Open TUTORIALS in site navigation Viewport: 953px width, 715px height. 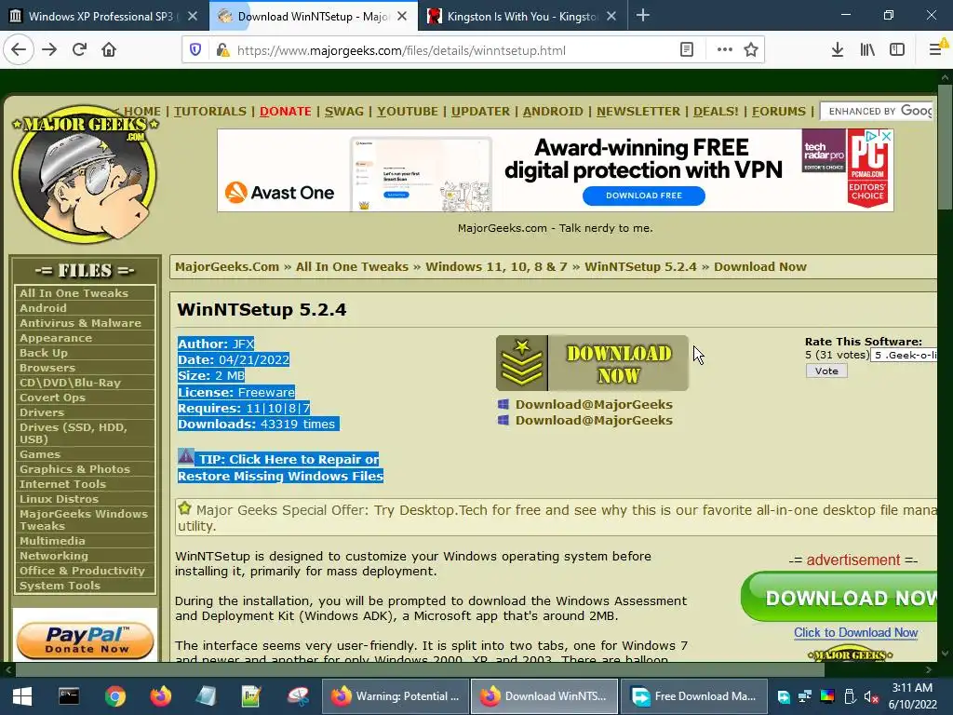point(210,112)
